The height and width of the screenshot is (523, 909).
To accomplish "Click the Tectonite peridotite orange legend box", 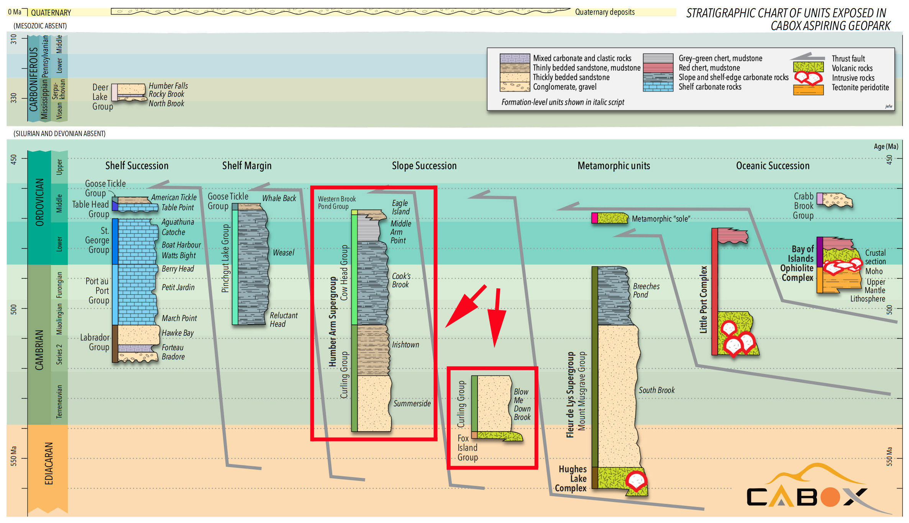I will pos(808,89).
